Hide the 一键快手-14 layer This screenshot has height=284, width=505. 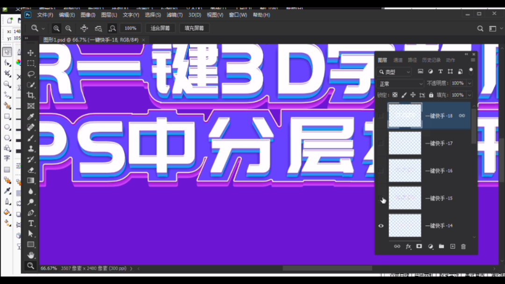pyautogui.click(x=380, y=226)
